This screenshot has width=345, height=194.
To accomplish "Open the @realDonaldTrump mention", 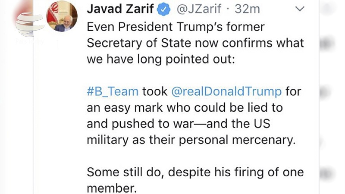I will click(226, 91).
